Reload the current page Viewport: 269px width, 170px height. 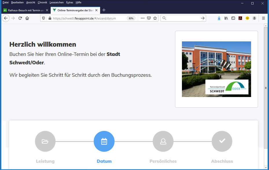click(20, 18)
